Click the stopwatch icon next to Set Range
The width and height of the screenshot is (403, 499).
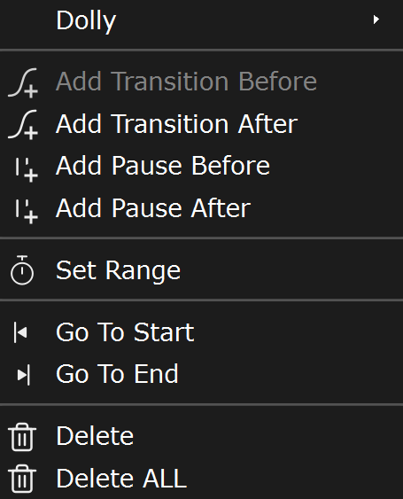[22, 269]
